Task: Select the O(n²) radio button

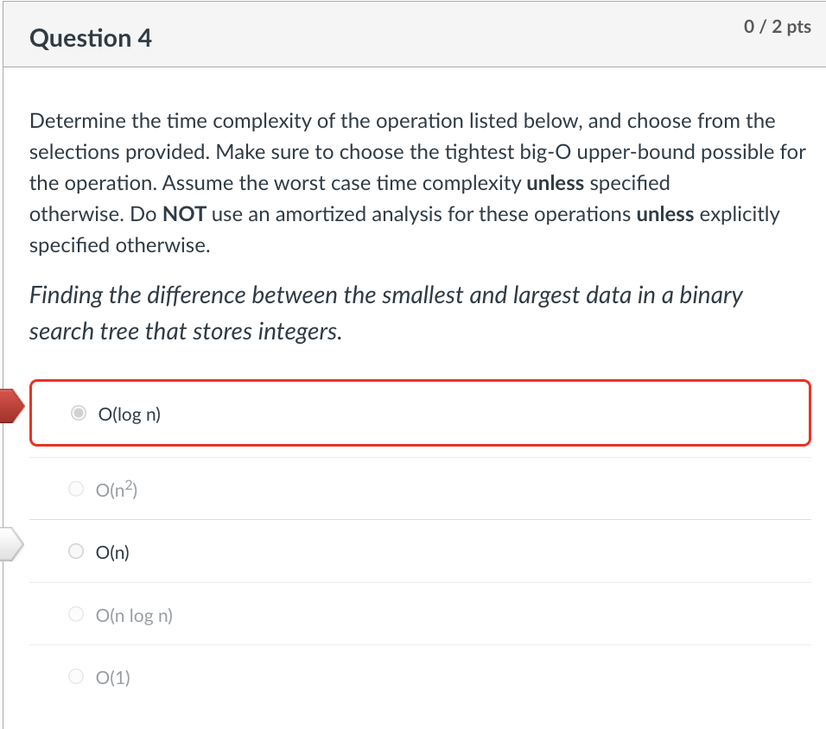Action: (76, 488)
